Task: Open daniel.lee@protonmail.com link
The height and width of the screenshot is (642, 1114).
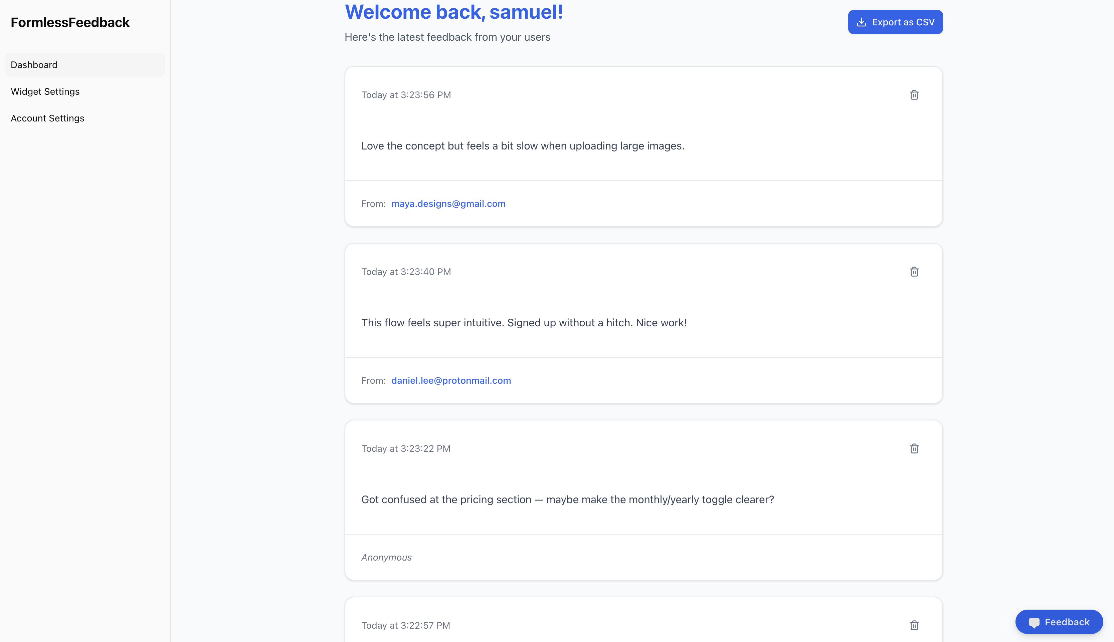Action: [451, 380]
